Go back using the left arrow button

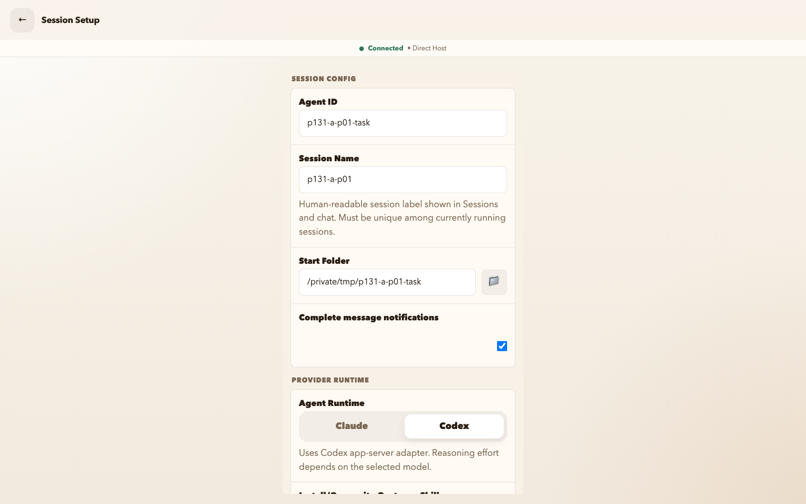(x=22, y=20)
